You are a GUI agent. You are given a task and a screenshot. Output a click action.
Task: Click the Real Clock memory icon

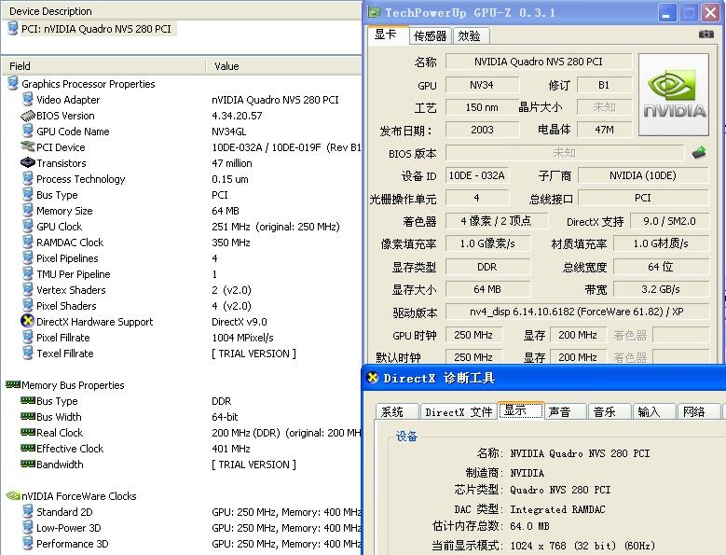28,432
